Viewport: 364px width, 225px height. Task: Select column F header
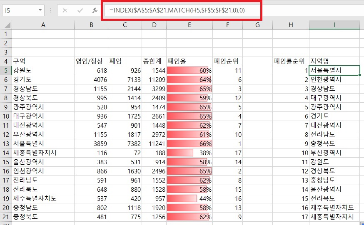tap(227, 25)
